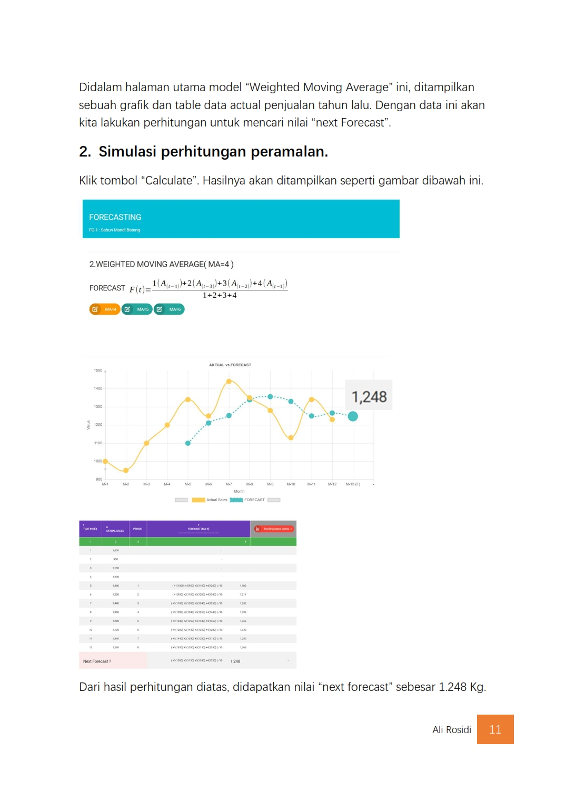Click the MA=4 edit icon
Image resolution: width=566 pixels, height=800 pixels.
point(95,309)
